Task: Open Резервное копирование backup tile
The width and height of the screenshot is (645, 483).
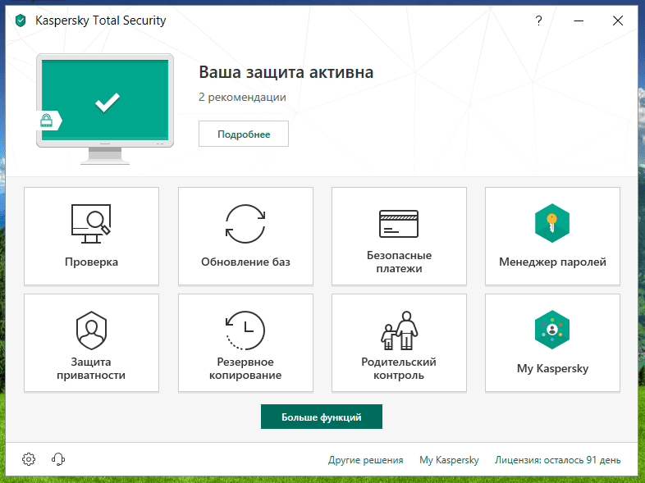Action: pos(245,343)
